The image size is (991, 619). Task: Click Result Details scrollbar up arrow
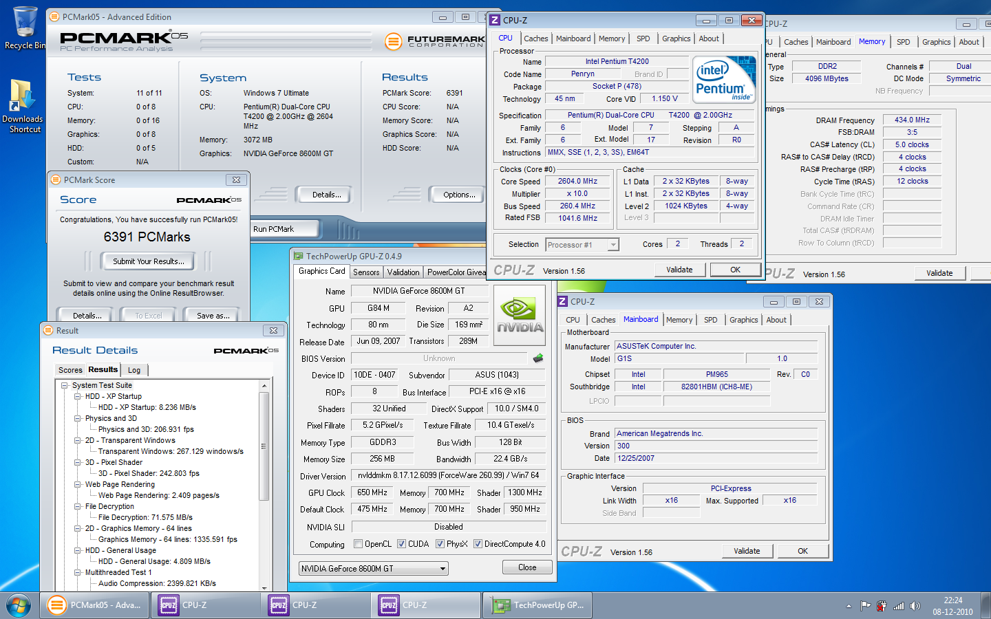click(x=264, y=387)
